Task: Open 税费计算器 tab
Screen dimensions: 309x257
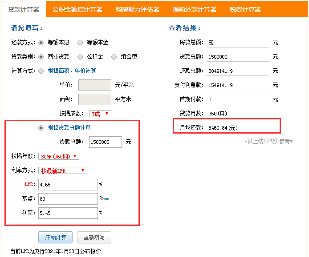Action: pos(245,9)
